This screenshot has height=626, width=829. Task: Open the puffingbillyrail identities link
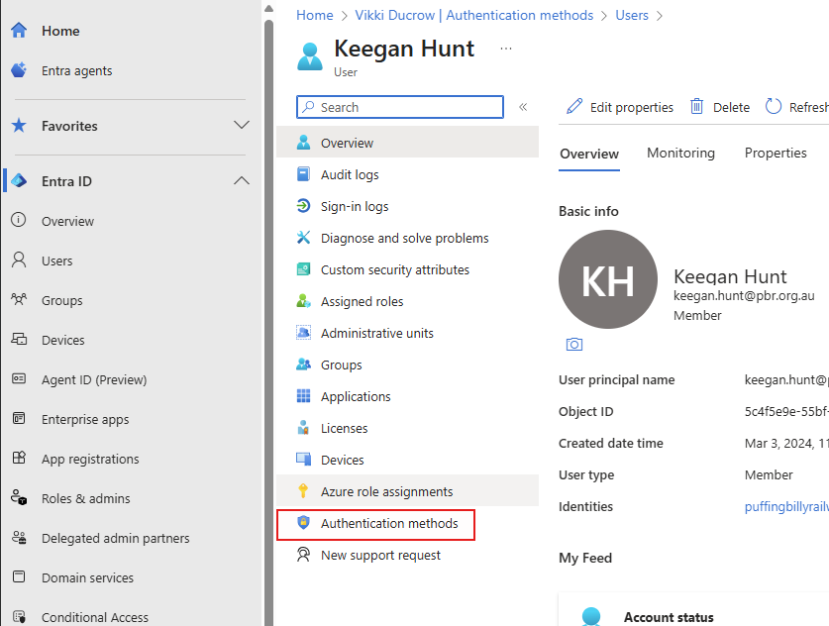pos(785,506)
